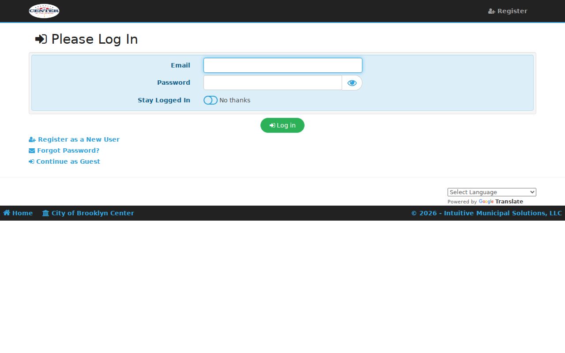Click the Email field label
Screen dimensions: 565x353
(181, 65)
